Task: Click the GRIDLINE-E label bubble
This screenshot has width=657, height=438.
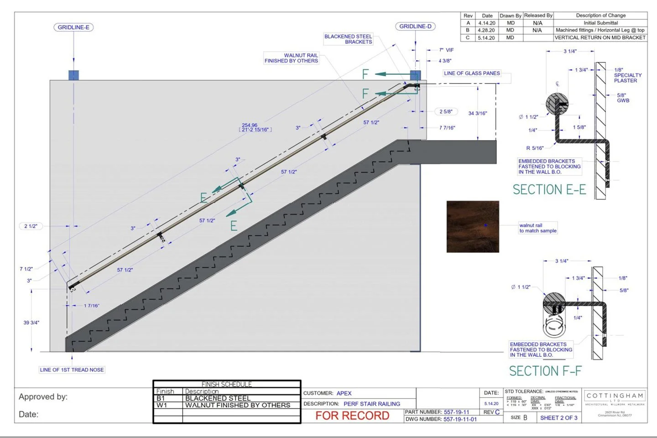Action: coord(73,27)
